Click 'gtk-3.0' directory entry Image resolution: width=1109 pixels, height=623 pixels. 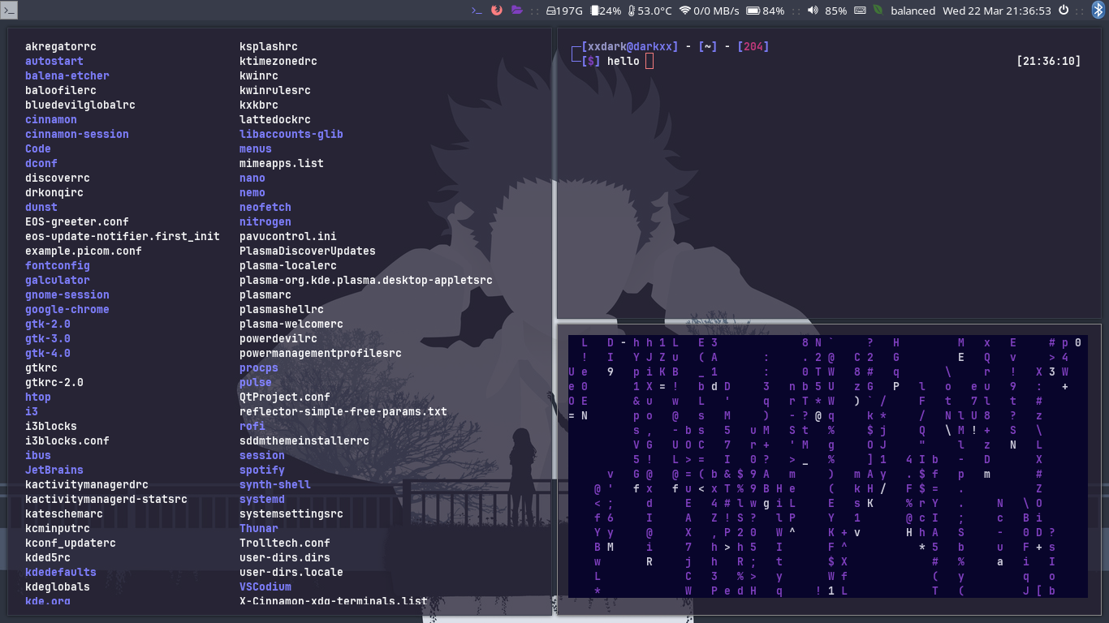click(48, 338)
